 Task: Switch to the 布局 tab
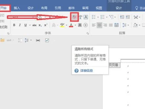point(44,8)
